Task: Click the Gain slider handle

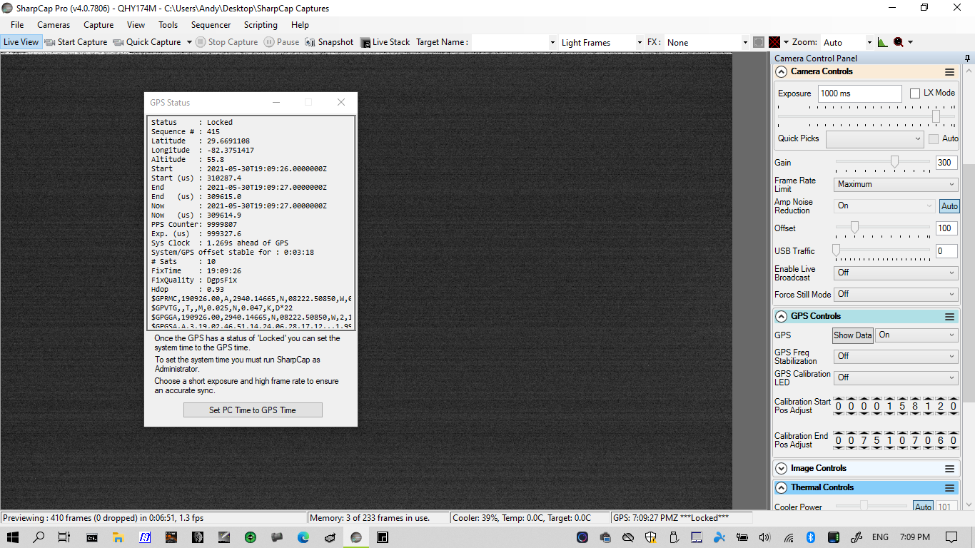Action: (x=894, y=162)
